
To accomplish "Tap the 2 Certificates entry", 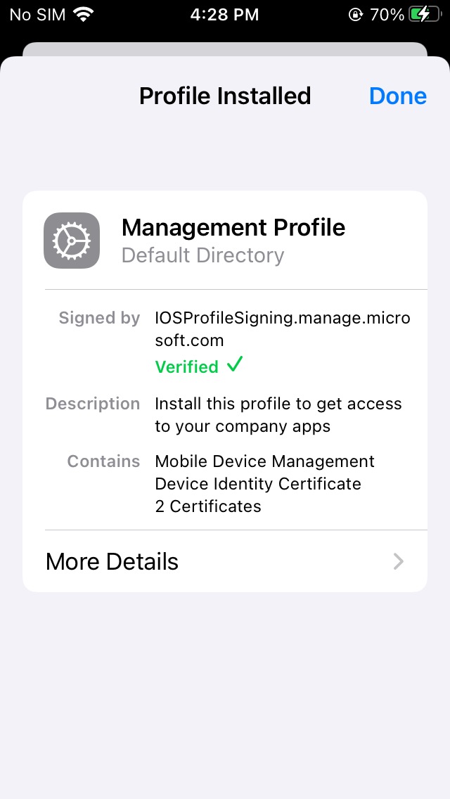I will [208, 506].
